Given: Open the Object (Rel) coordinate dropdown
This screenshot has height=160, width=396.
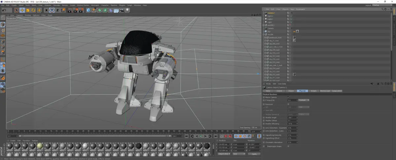Looking at the screenshot, I should pos(224,154).
